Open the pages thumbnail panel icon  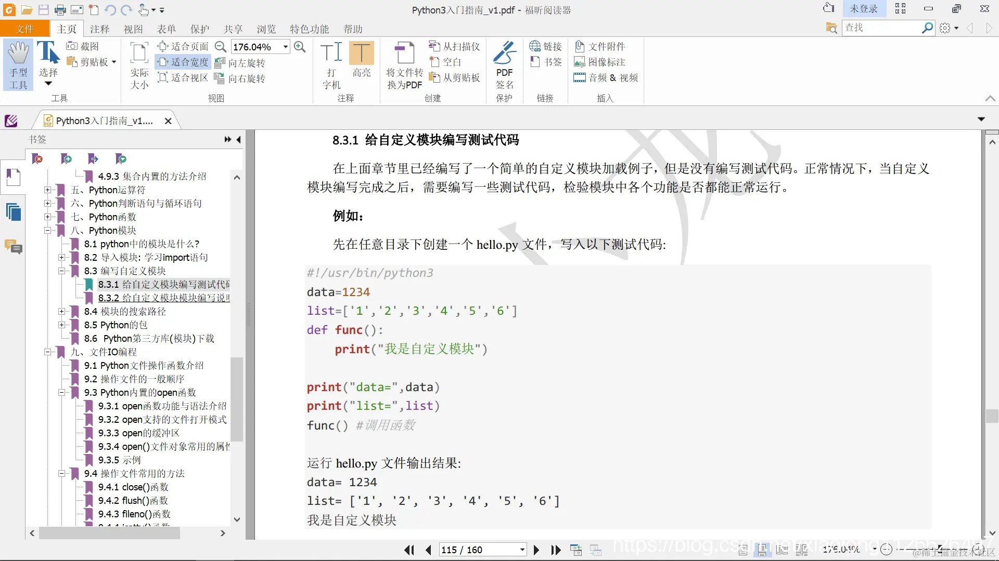point(13,212)
